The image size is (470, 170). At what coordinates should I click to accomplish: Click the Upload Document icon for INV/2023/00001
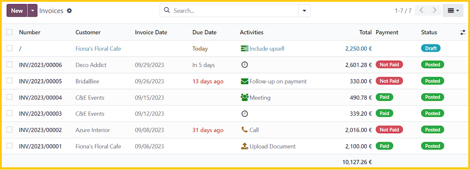point(244,146)
